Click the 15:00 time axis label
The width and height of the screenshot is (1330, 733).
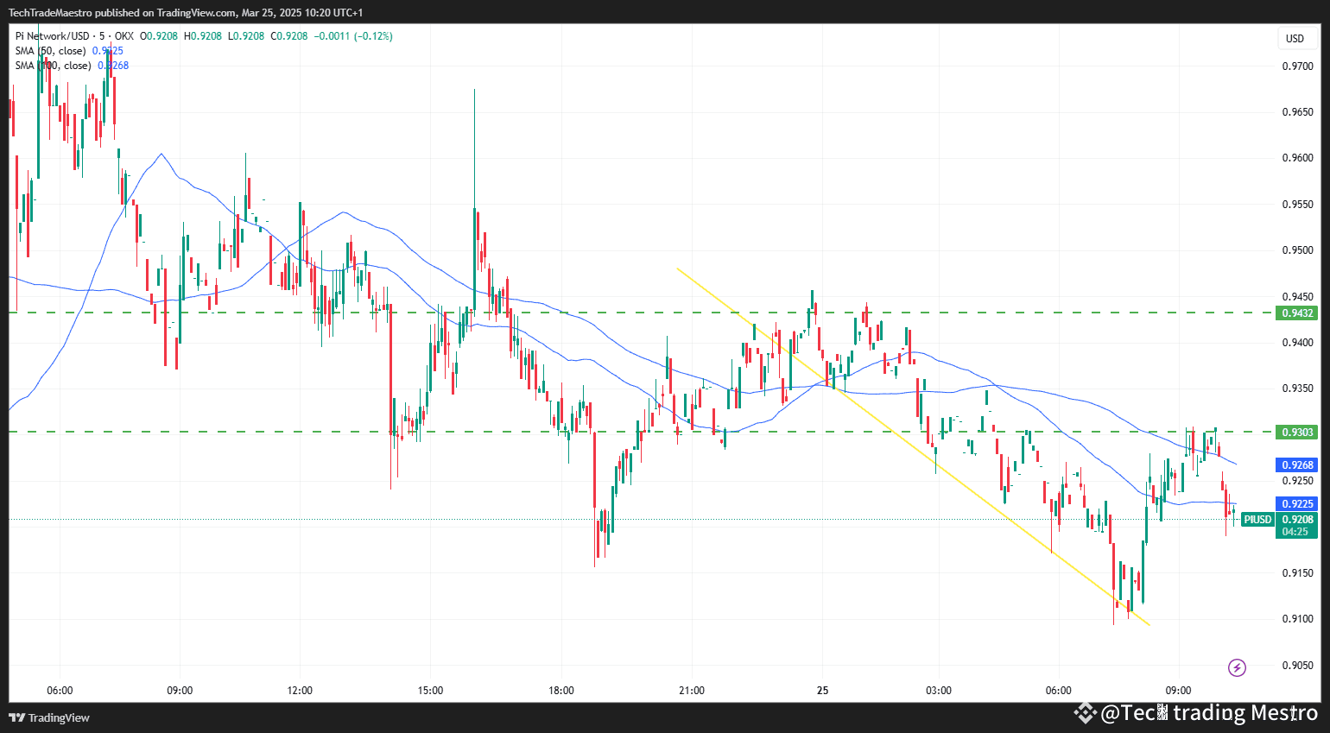(x=430, y=691)
